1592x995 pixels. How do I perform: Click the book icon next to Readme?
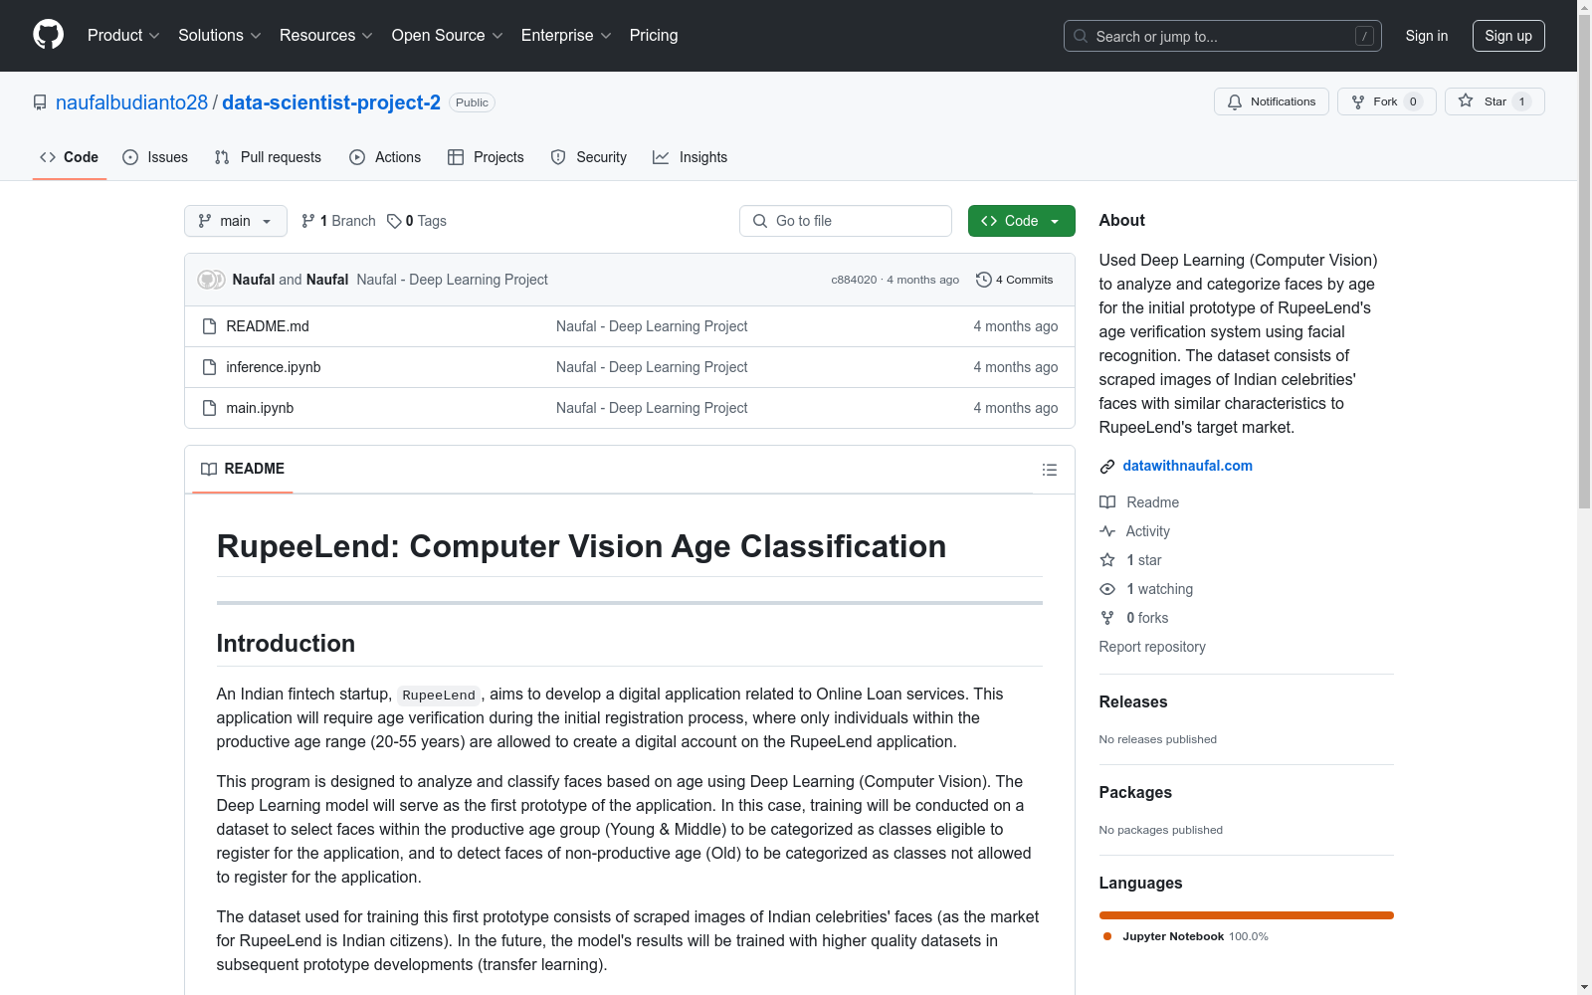click(x=1107, y=502)
